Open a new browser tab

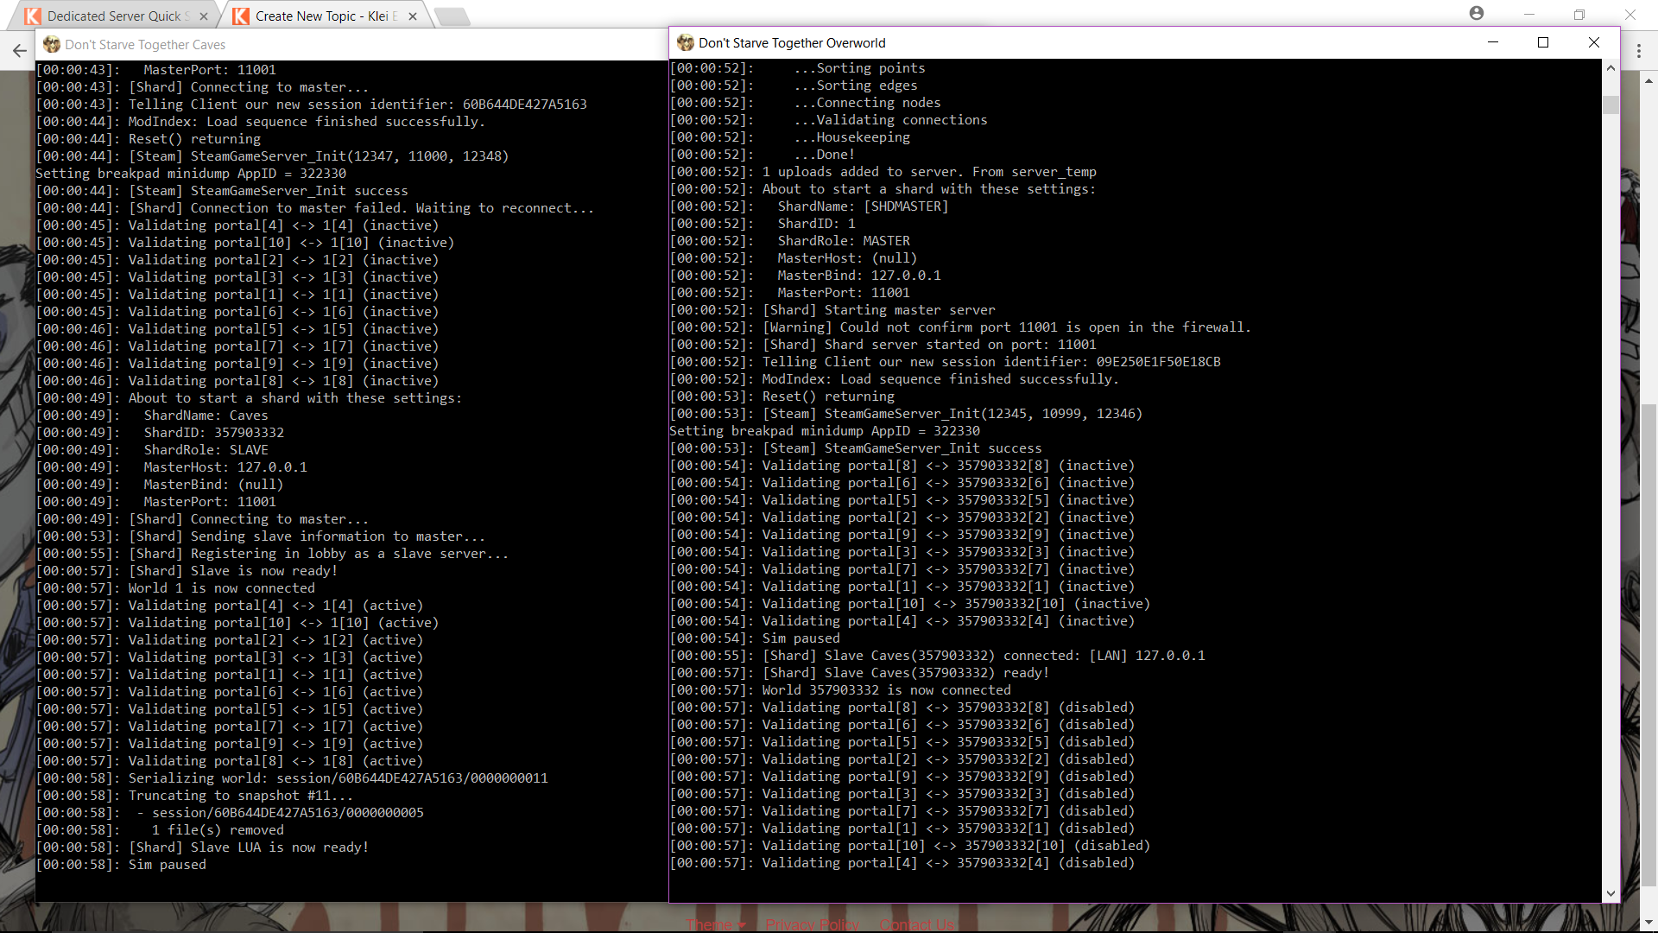451,16
